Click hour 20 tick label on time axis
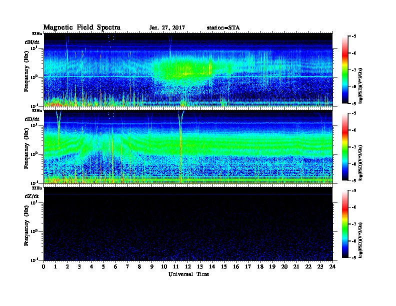396x306 pixels. pos(284,266)
